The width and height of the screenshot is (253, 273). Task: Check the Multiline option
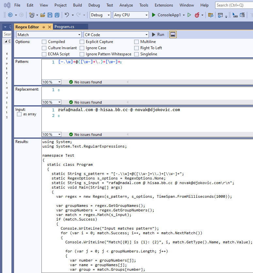(136, 42)
